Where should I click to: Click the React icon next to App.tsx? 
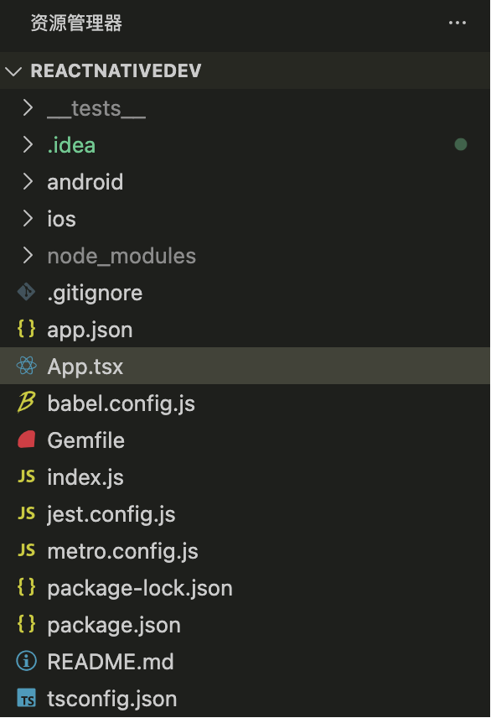[x=26, y=366]
